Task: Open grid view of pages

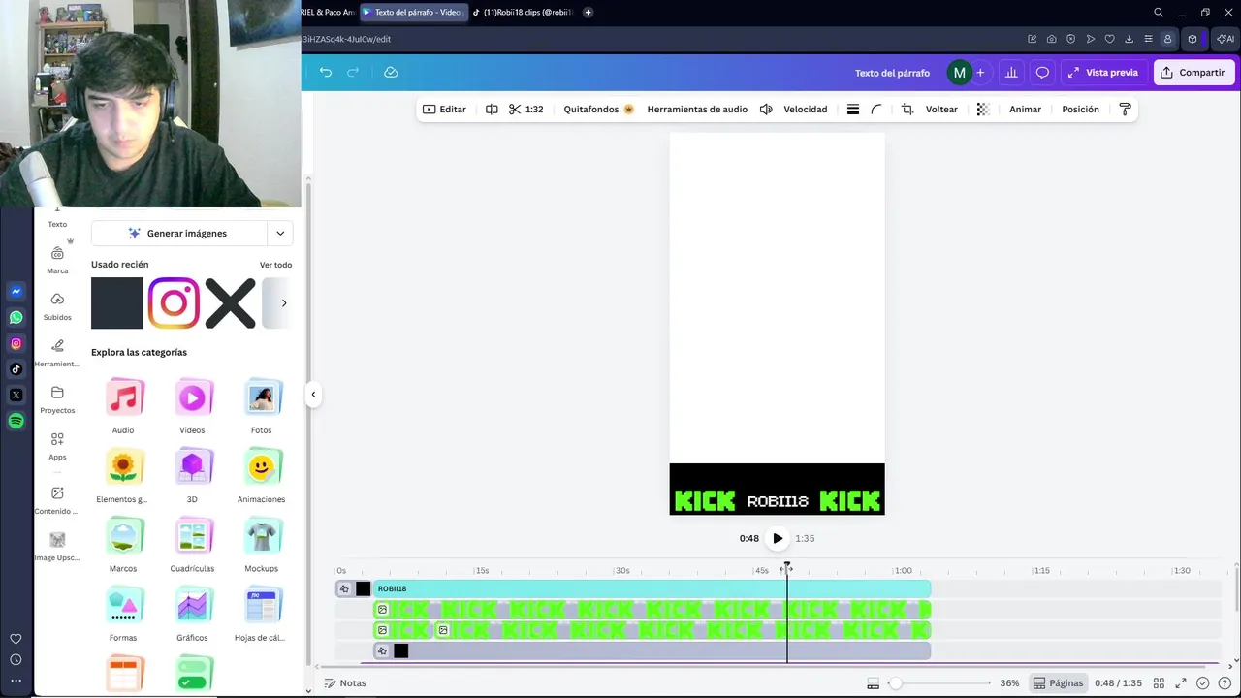Action: pos(1159,683)
